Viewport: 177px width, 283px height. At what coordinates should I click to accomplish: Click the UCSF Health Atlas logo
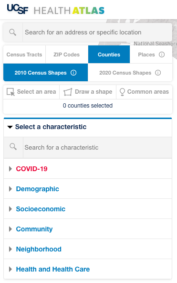click(x=56, y=10)
